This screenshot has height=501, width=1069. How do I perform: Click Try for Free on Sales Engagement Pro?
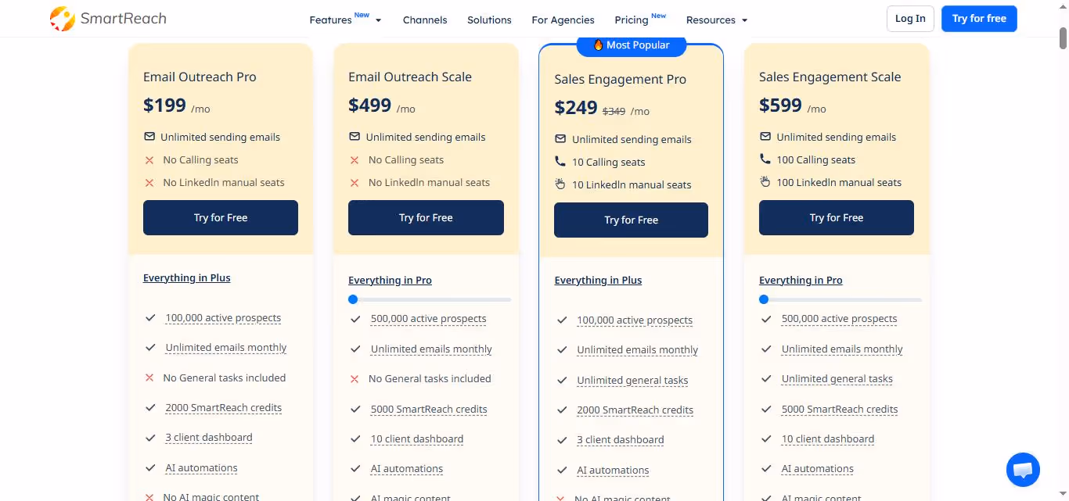[x=631, y=220]
